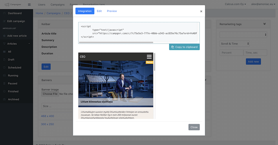Image resolution: width=278 pixels, height=145 pixels.
Task: Go to CEO breadcrumb
Action: [x=67, y=13]
